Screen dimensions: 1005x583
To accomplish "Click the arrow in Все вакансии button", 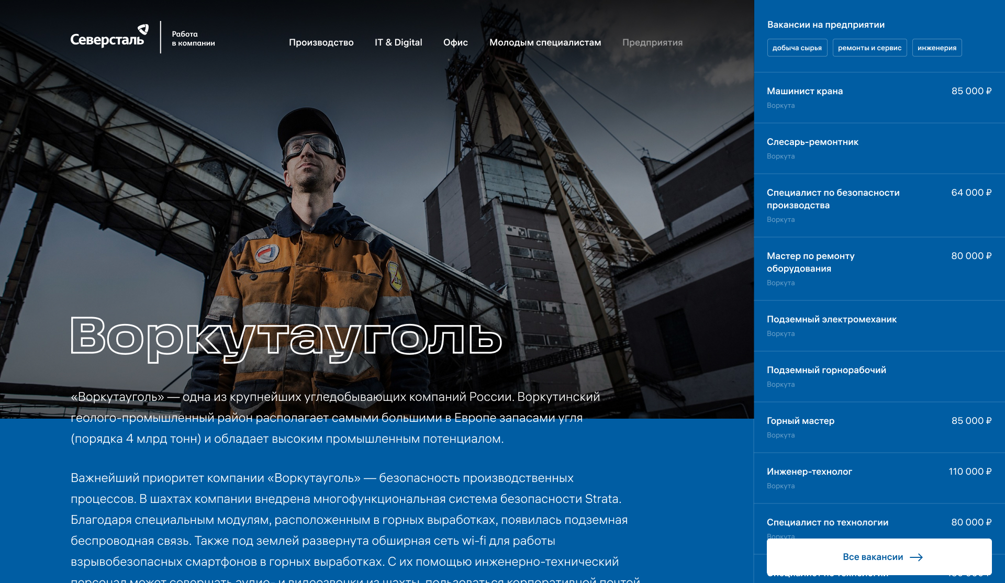I will [x=916, y=557].
